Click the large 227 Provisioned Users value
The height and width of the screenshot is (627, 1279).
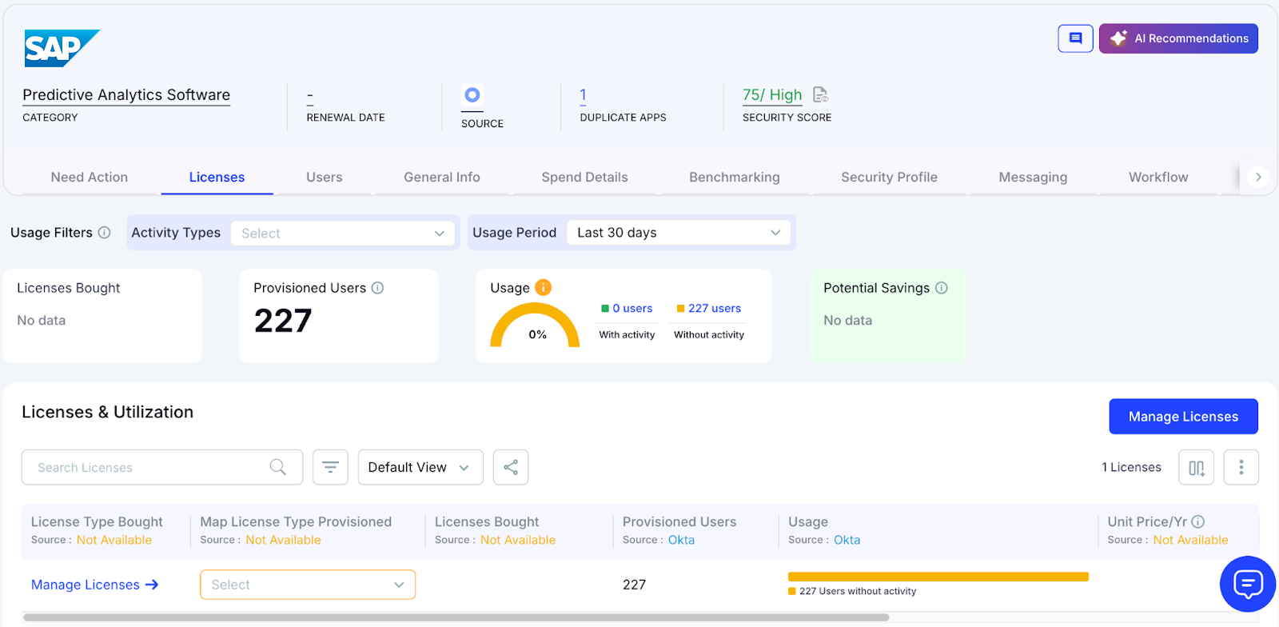[x=283, y=321]
